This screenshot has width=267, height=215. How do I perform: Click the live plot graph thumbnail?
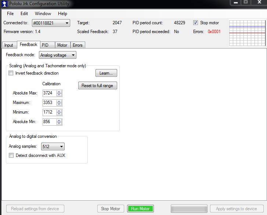(x=247, y=33)
